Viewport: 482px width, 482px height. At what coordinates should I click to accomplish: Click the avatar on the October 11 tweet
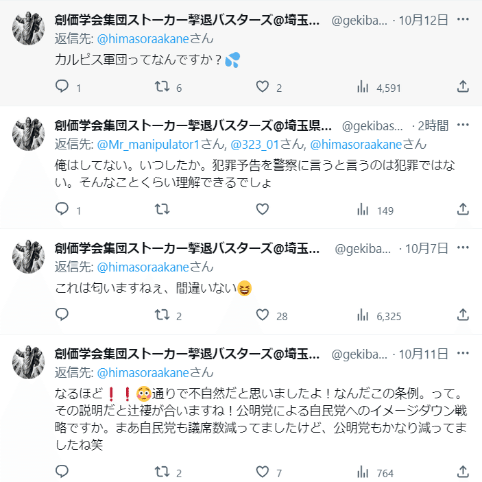click(28, 363)
